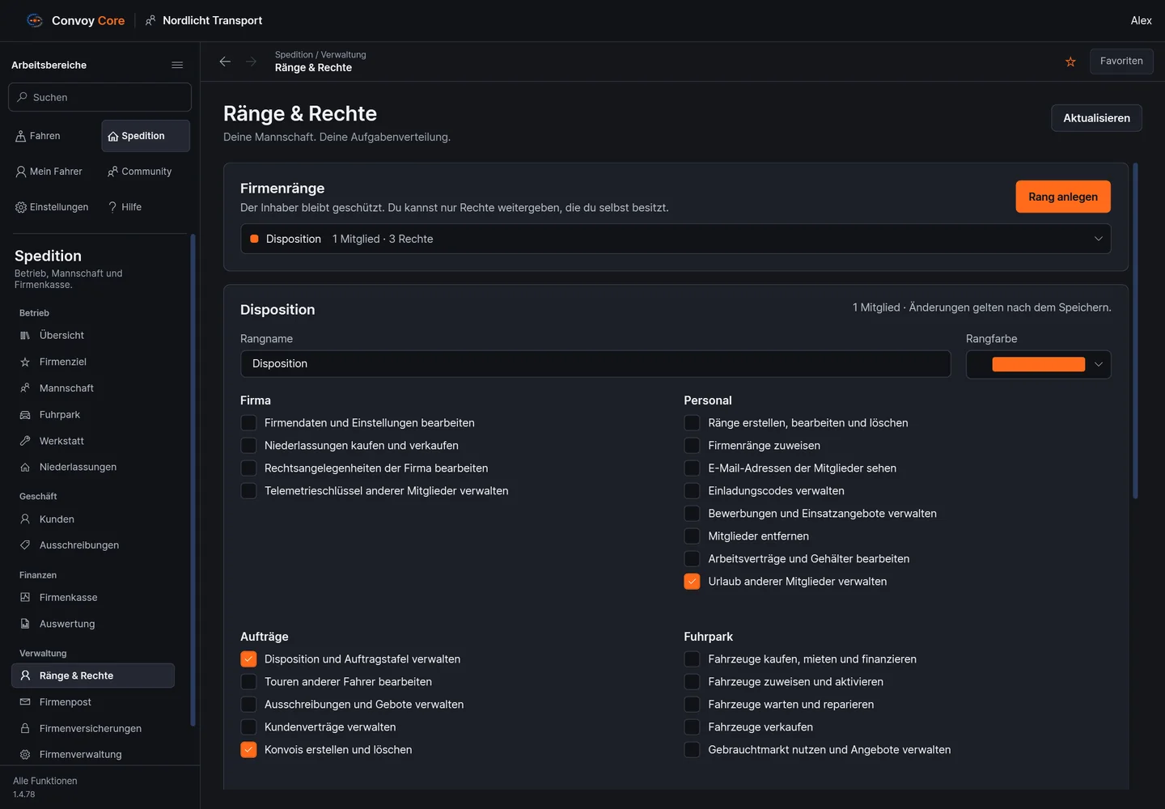Enable Firmendaten und Einstellungen bearbeiten checkbox
The image size is (1165, 809).
pos(248,423)
